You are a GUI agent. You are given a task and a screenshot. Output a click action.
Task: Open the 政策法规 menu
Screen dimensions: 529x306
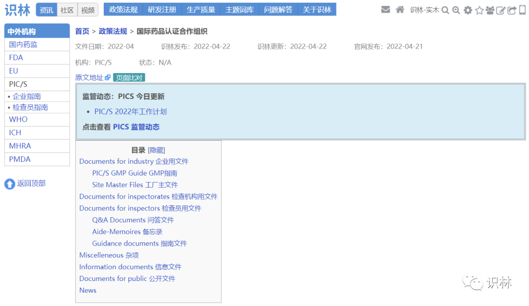(123, 9)
